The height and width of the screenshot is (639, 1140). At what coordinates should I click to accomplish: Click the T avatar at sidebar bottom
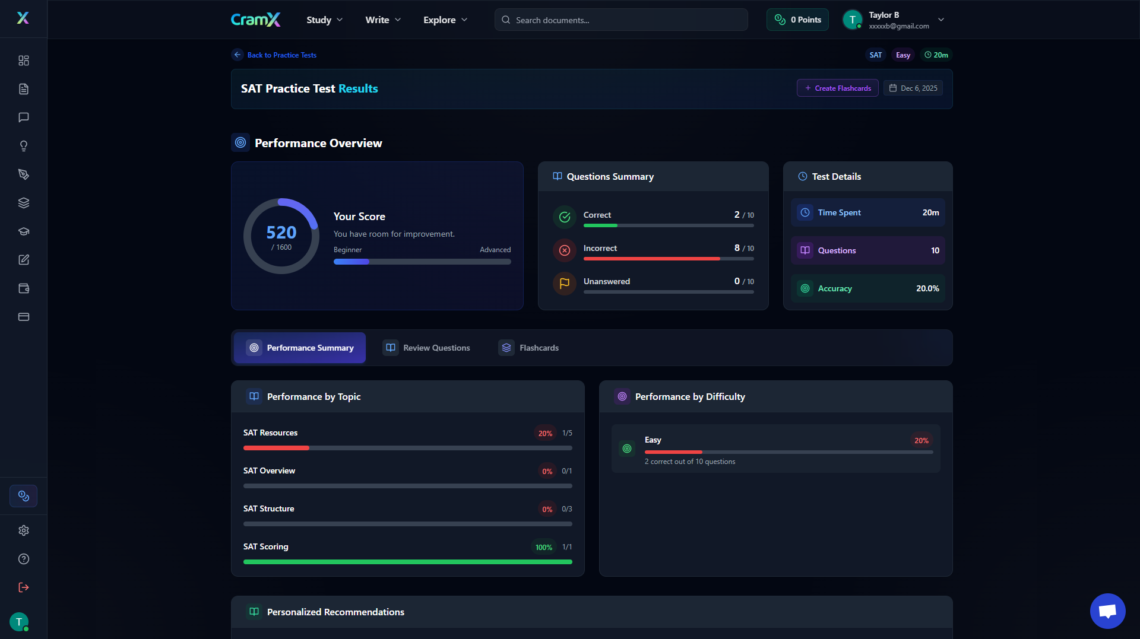[19, 622]
